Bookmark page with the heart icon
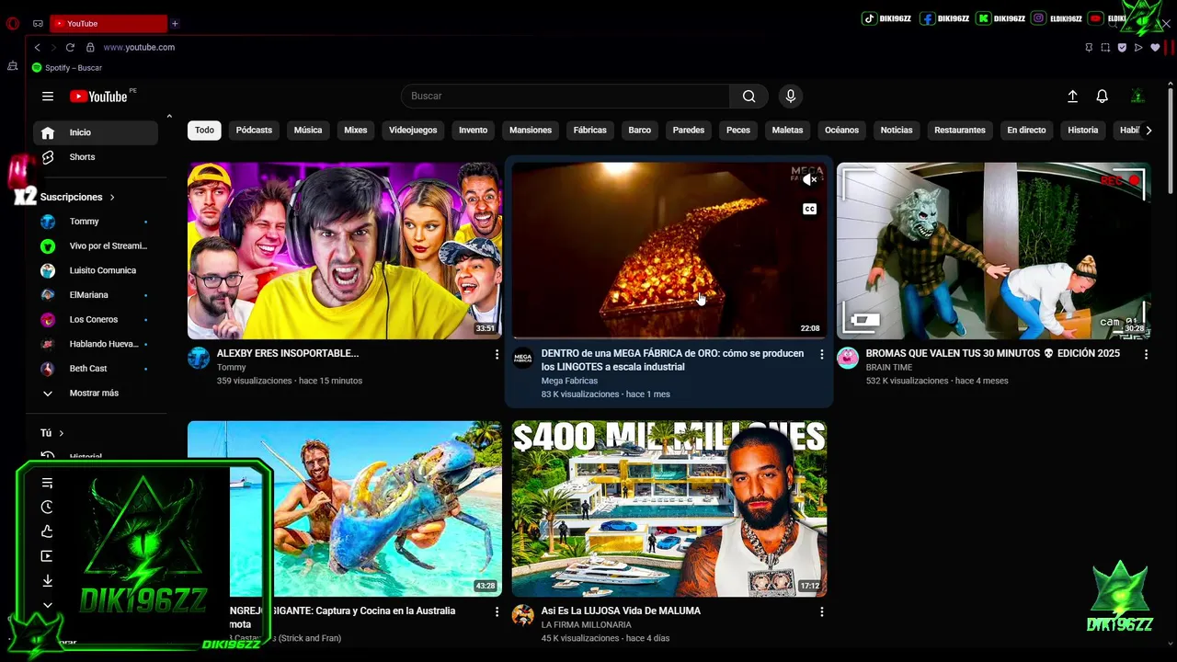The width and height of the screenshot is (1177, 662). [x=1155, y=48]
